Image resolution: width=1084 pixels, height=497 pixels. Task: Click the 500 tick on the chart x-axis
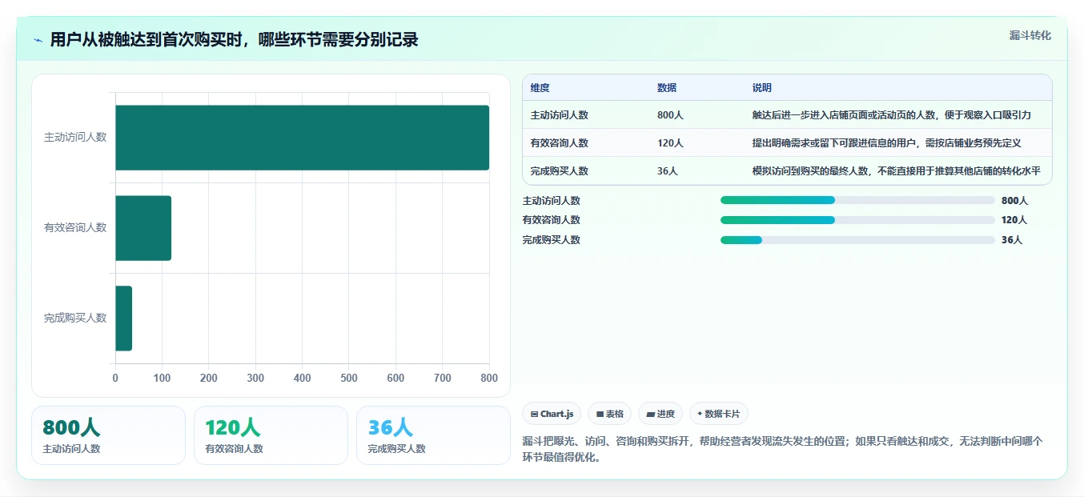349,379
